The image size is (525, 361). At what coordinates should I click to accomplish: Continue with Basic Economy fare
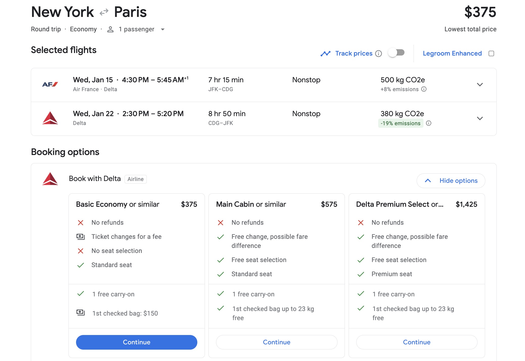coord(136,342)
